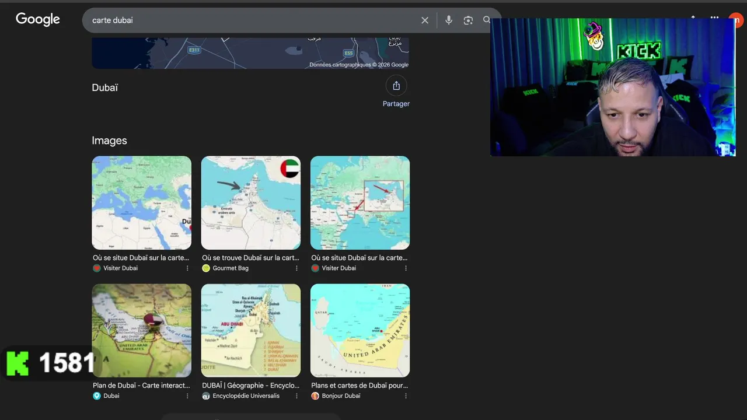Click the magnifying glass search icon
Screen dimensions: 747x420
487,20
